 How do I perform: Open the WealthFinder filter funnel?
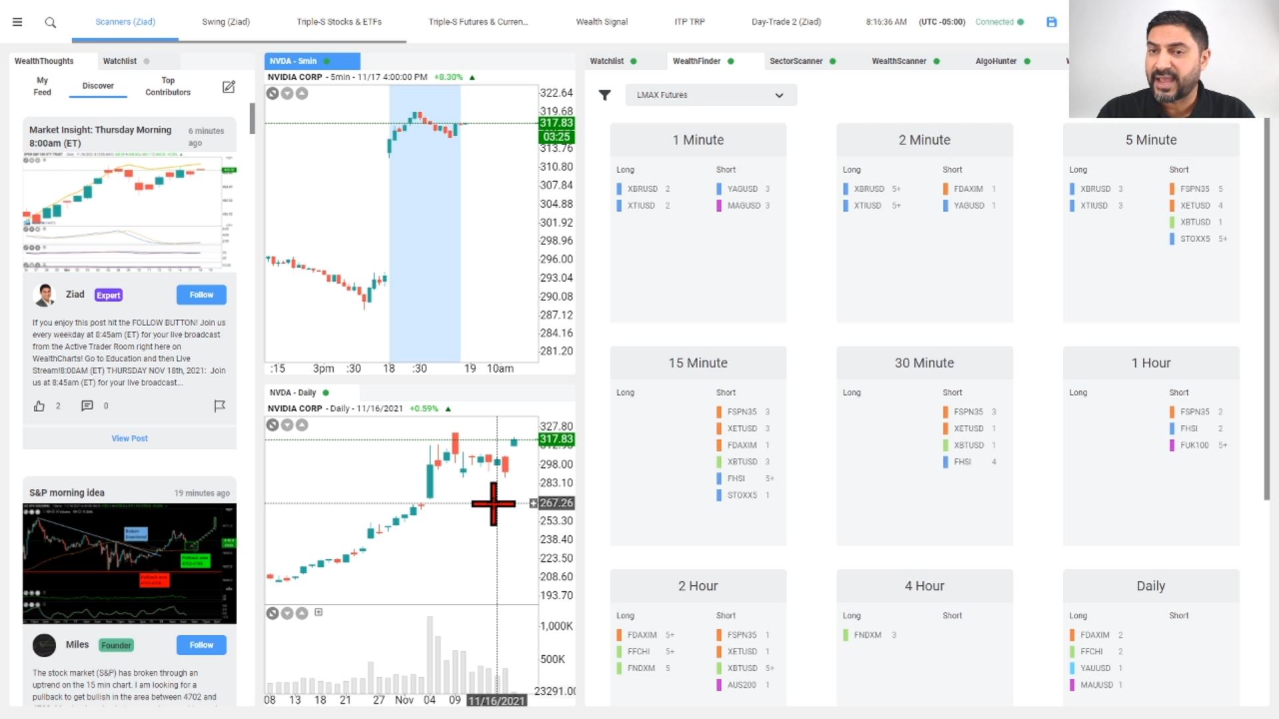point(604,95)
